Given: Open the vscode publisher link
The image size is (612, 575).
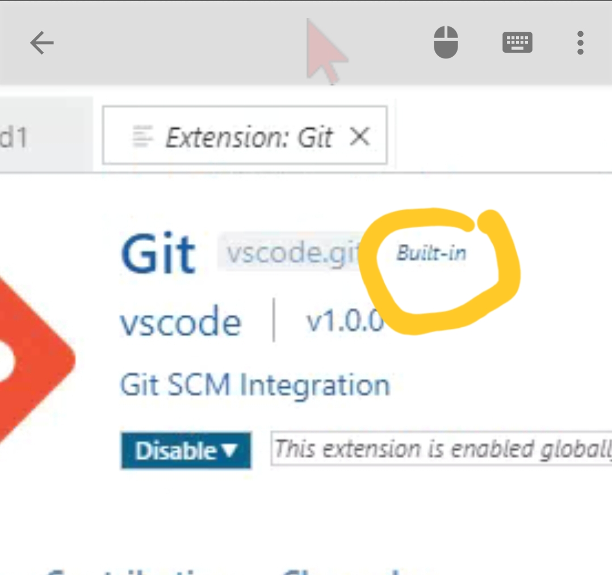Looking at the screenshot, I should tap(179, 322).
